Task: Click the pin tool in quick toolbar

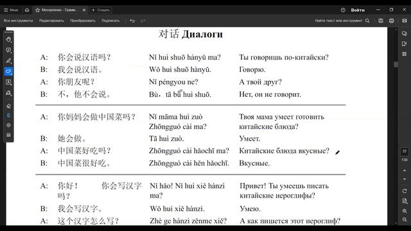Action: (8, 116)
